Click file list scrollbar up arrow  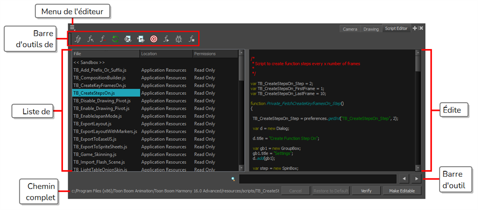pos(241,53)
